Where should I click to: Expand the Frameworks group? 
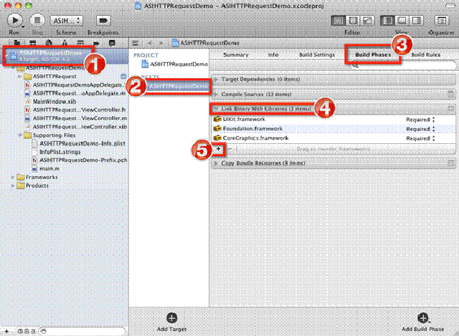13,177
